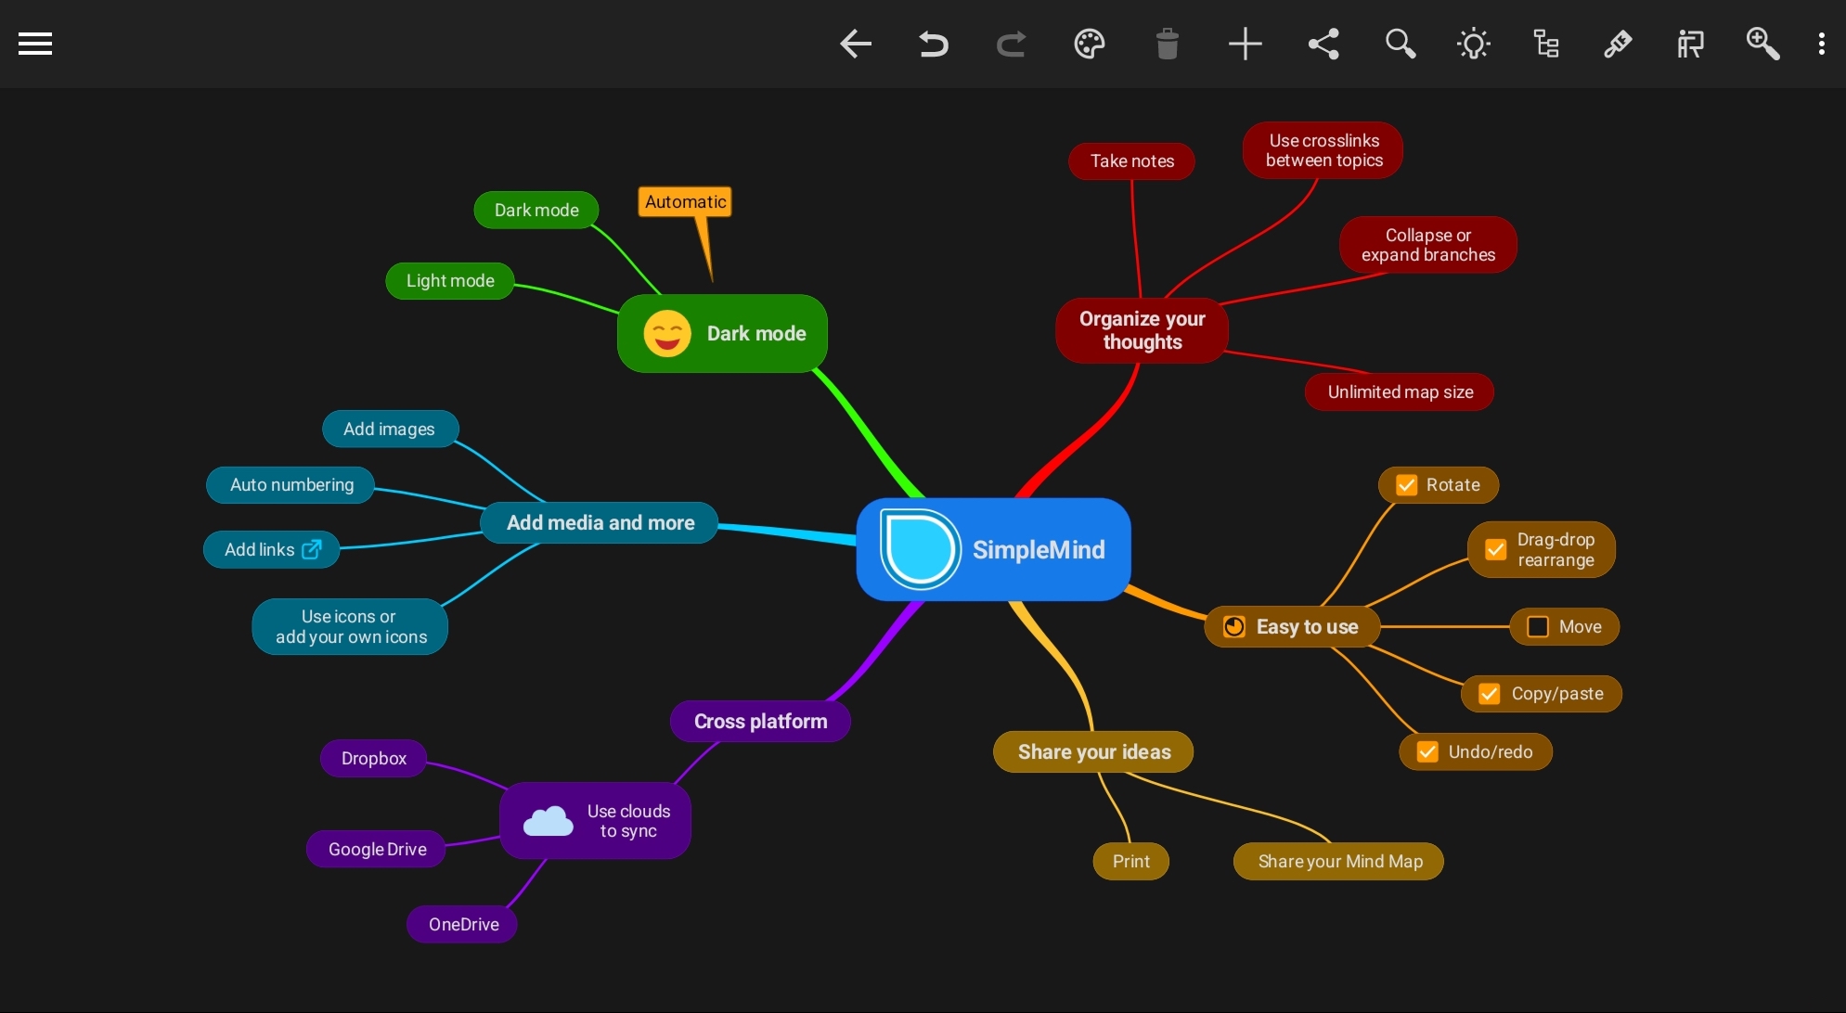Viewport: 1846px width, 1013px height.
Task: Expand the Add media and more branch
Action: [x=600, y=521]
